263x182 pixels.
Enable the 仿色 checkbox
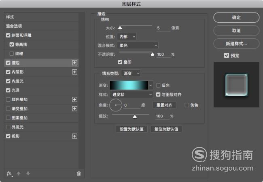click(x=187, y=105)
